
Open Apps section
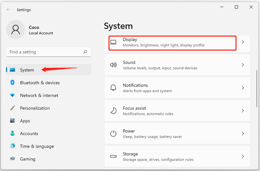[48, 120]
